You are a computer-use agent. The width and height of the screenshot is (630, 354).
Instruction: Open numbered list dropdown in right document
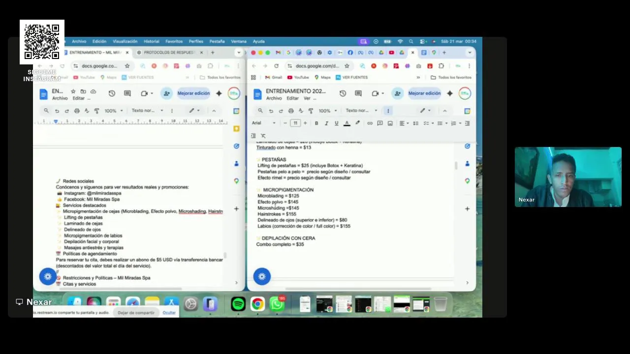pos(455,123)
